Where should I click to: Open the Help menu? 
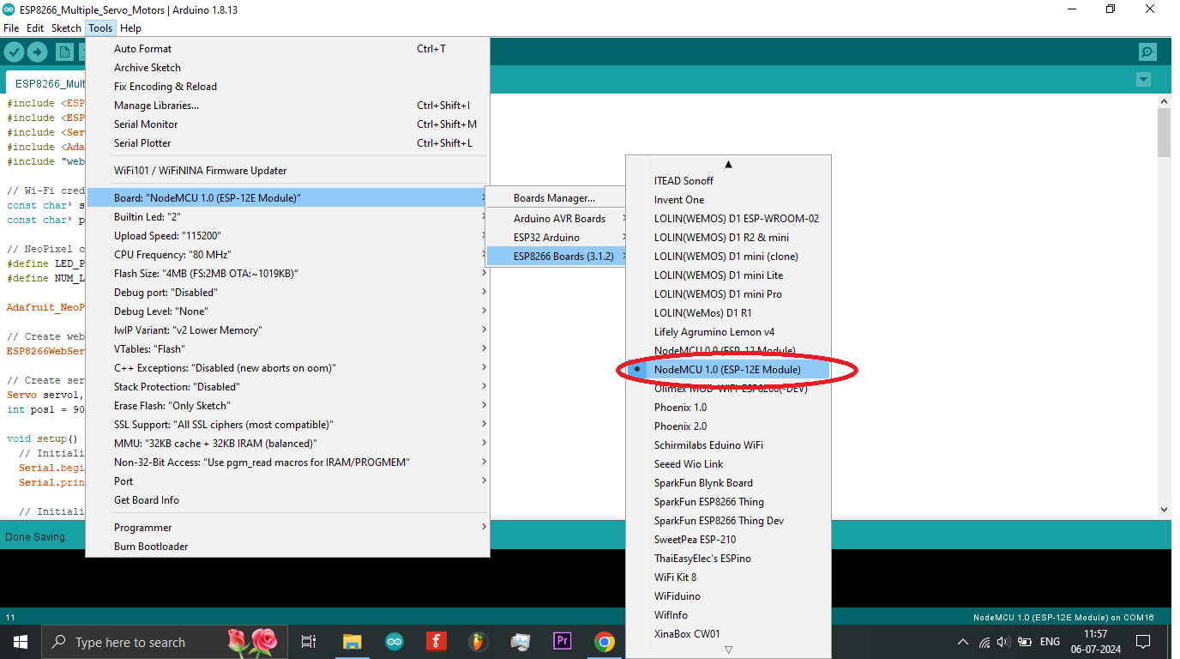click(130, 28)
